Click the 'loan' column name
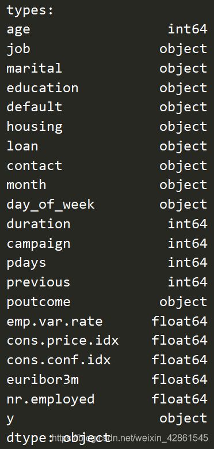Screen dimensions: 214x449 click(22, 146)
